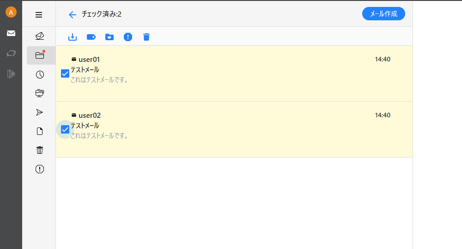The image size is (462, 249).
Task: Open the clock icon folder in sidebar
Action: 40,74
